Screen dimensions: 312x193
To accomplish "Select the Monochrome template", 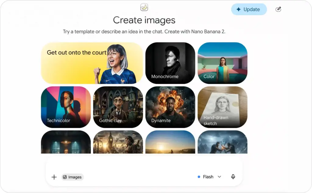I will pos(170,63).
